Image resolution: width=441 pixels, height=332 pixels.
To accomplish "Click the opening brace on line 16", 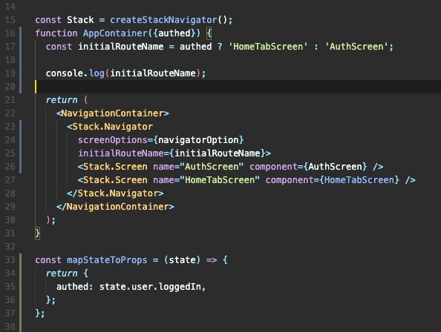I will point(209,33).
